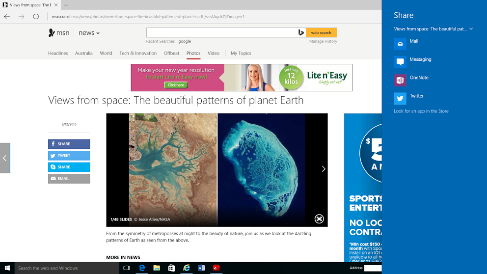This screenshot has height=274, width=487.
Task: Expand the share title dropdown chevron
Action: click(x=471, y=29)
